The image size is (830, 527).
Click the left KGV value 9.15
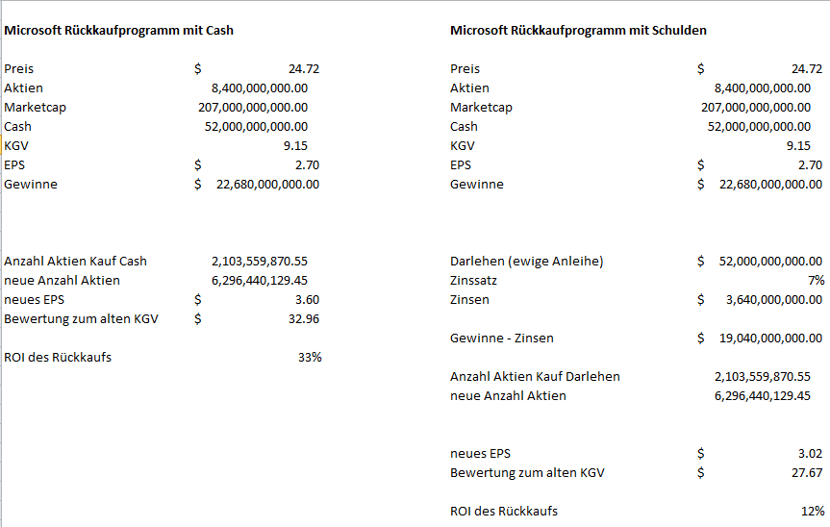295,145
